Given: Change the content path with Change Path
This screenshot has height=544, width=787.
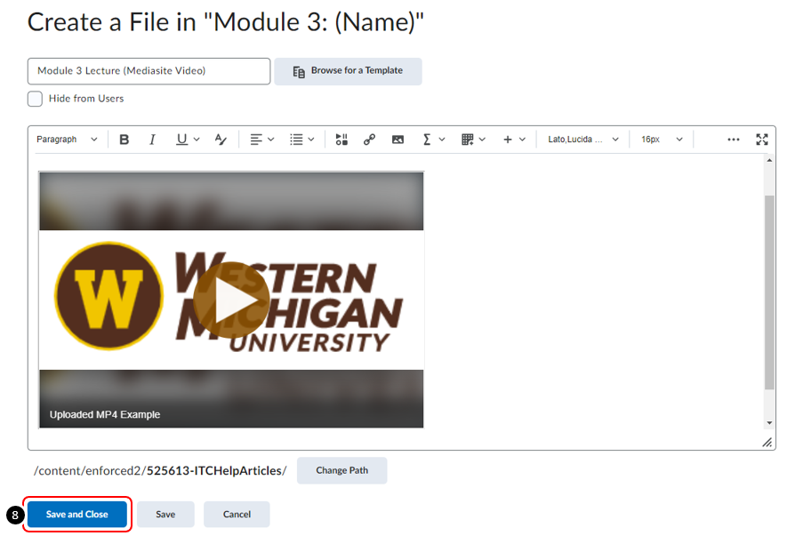Looking at the screenshot, I should [x=341, y=470].
